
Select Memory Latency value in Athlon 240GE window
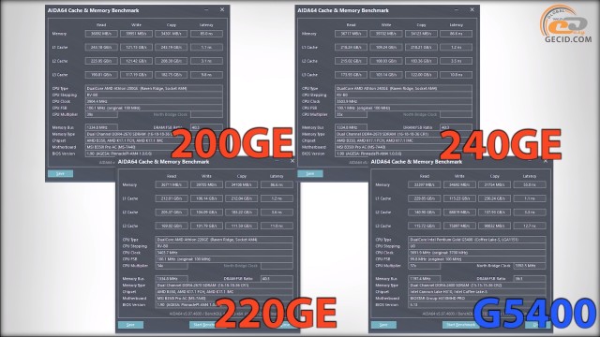tap(457, 34)
